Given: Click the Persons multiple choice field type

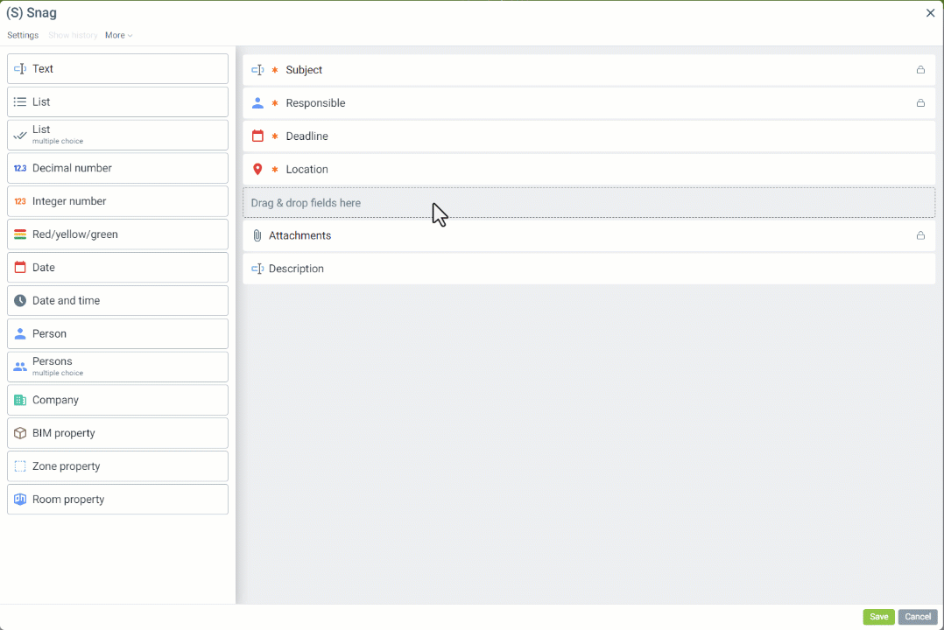Looking at the screenshot, I should [117, 367].
